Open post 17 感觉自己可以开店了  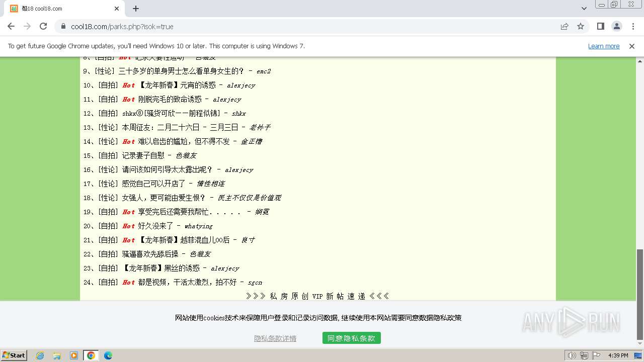tap(154, 184)
